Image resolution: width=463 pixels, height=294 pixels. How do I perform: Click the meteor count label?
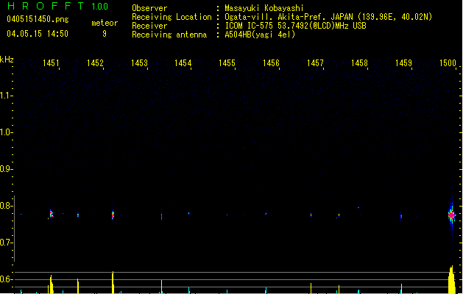pos(105,23)
